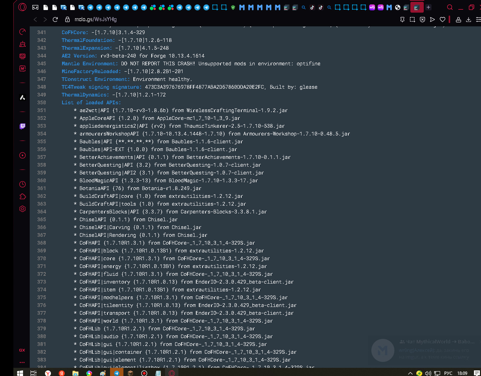
Task: Open Settings gear icon in sidebar
Action: coord(22,209)
